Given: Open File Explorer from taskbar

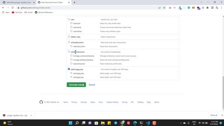Looking at the screenshot, I should [x=103, y=123].
